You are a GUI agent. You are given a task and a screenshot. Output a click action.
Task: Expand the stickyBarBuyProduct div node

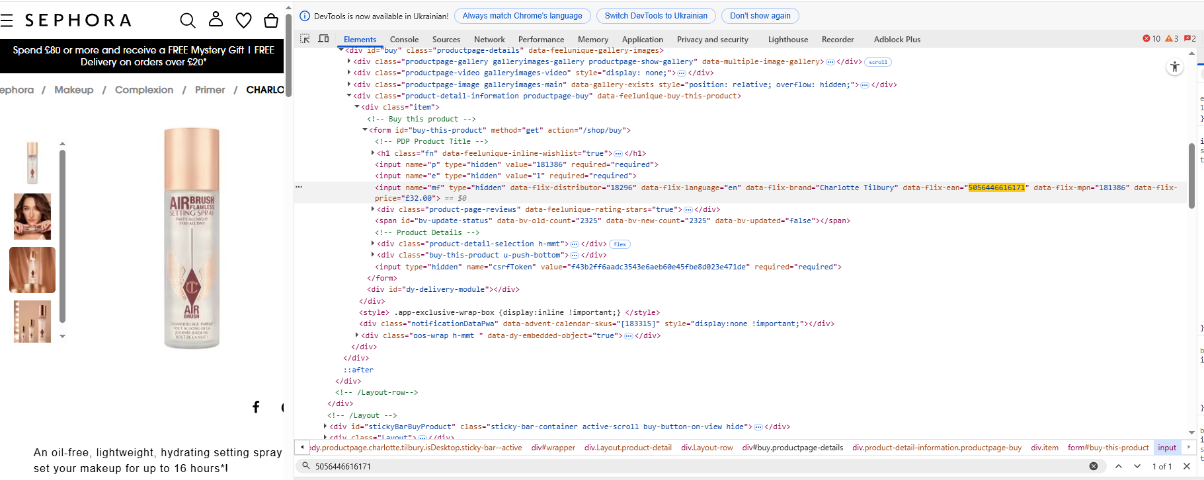tap(325, 427)
